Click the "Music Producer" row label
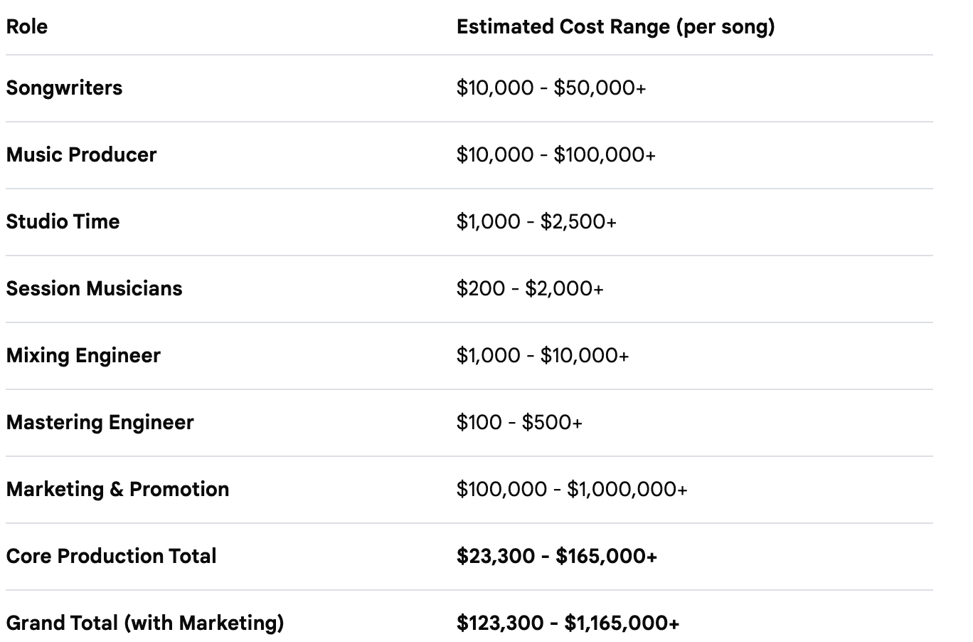 [81, 155]
